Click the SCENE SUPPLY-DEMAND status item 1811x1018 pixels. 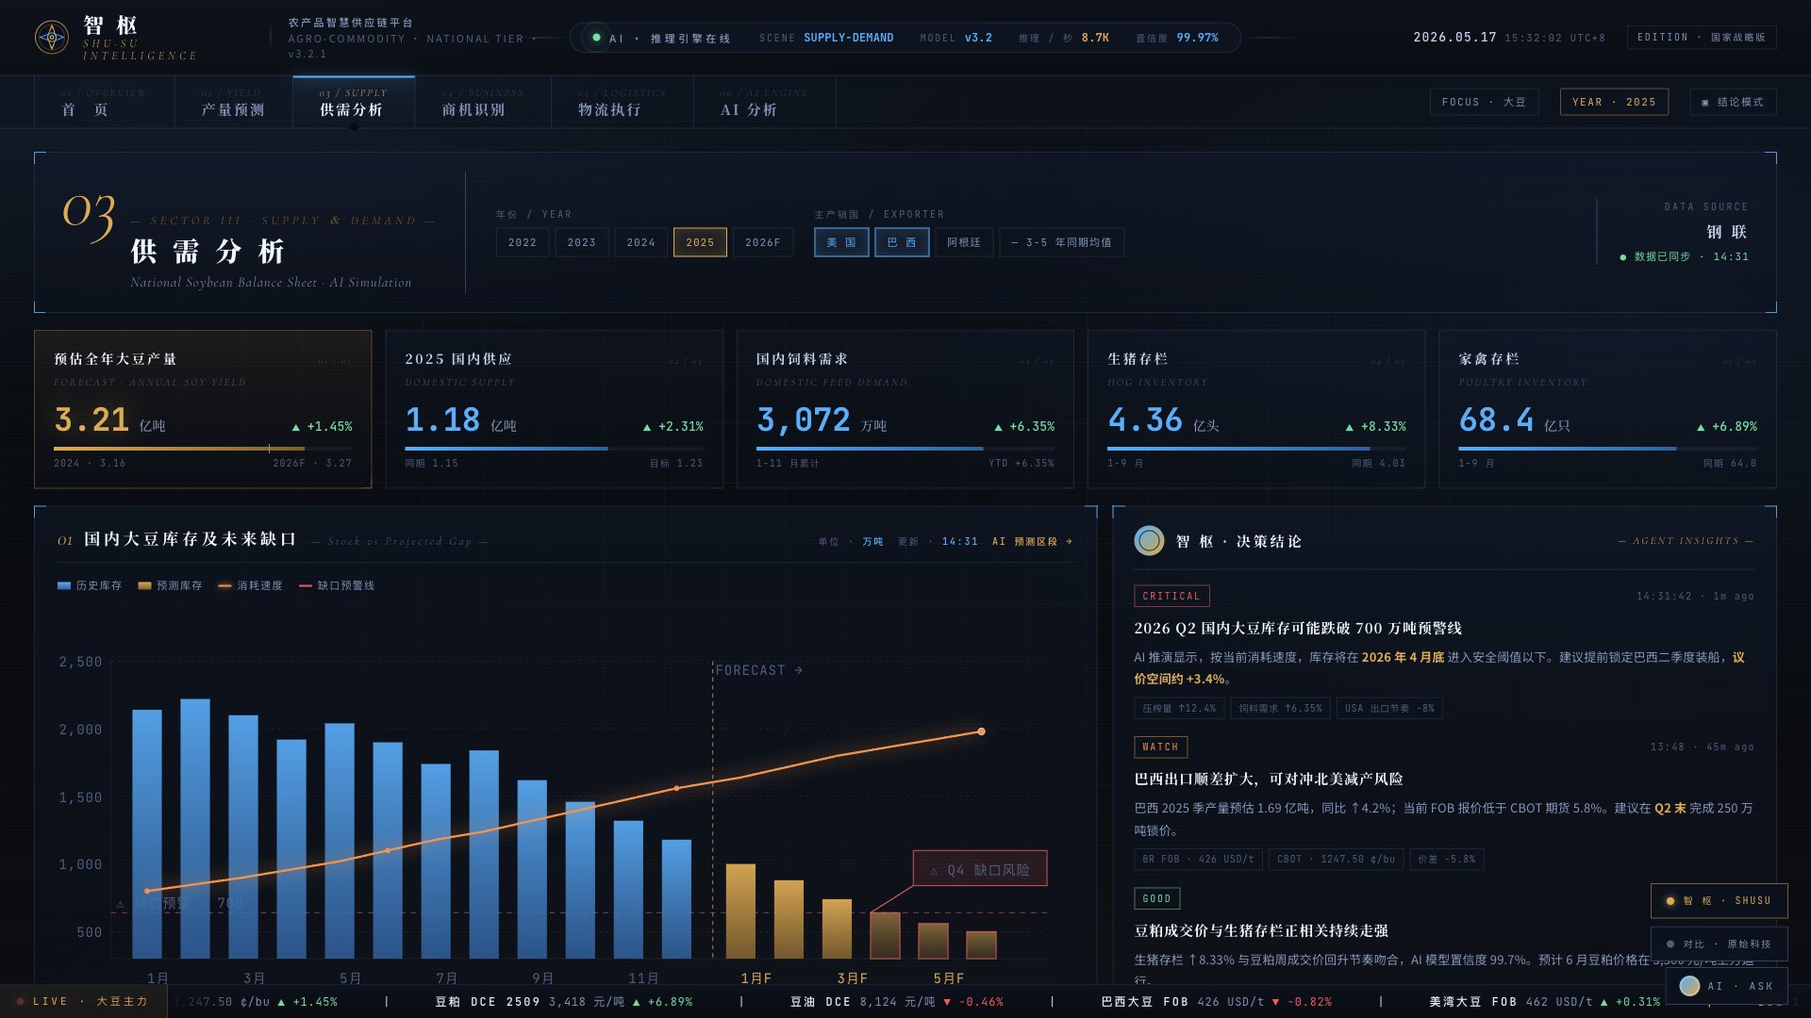826,38
